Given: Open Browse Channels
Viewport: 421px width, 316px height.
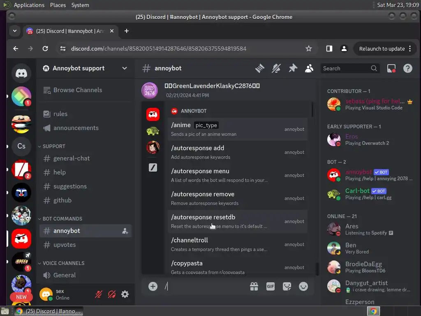Looking at the screenshot, I should (86, 90).
